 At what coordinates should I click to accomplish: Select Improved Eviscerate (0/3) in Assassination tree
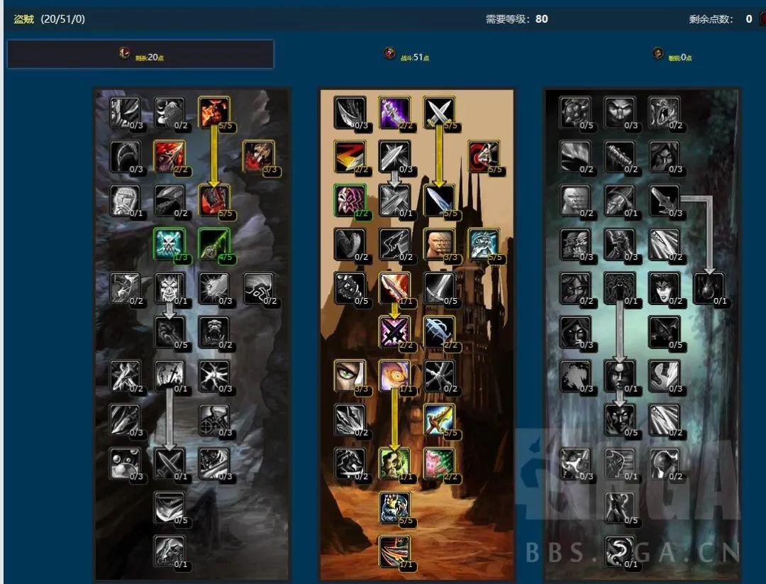pyautogui.click(x=125, y=112)
